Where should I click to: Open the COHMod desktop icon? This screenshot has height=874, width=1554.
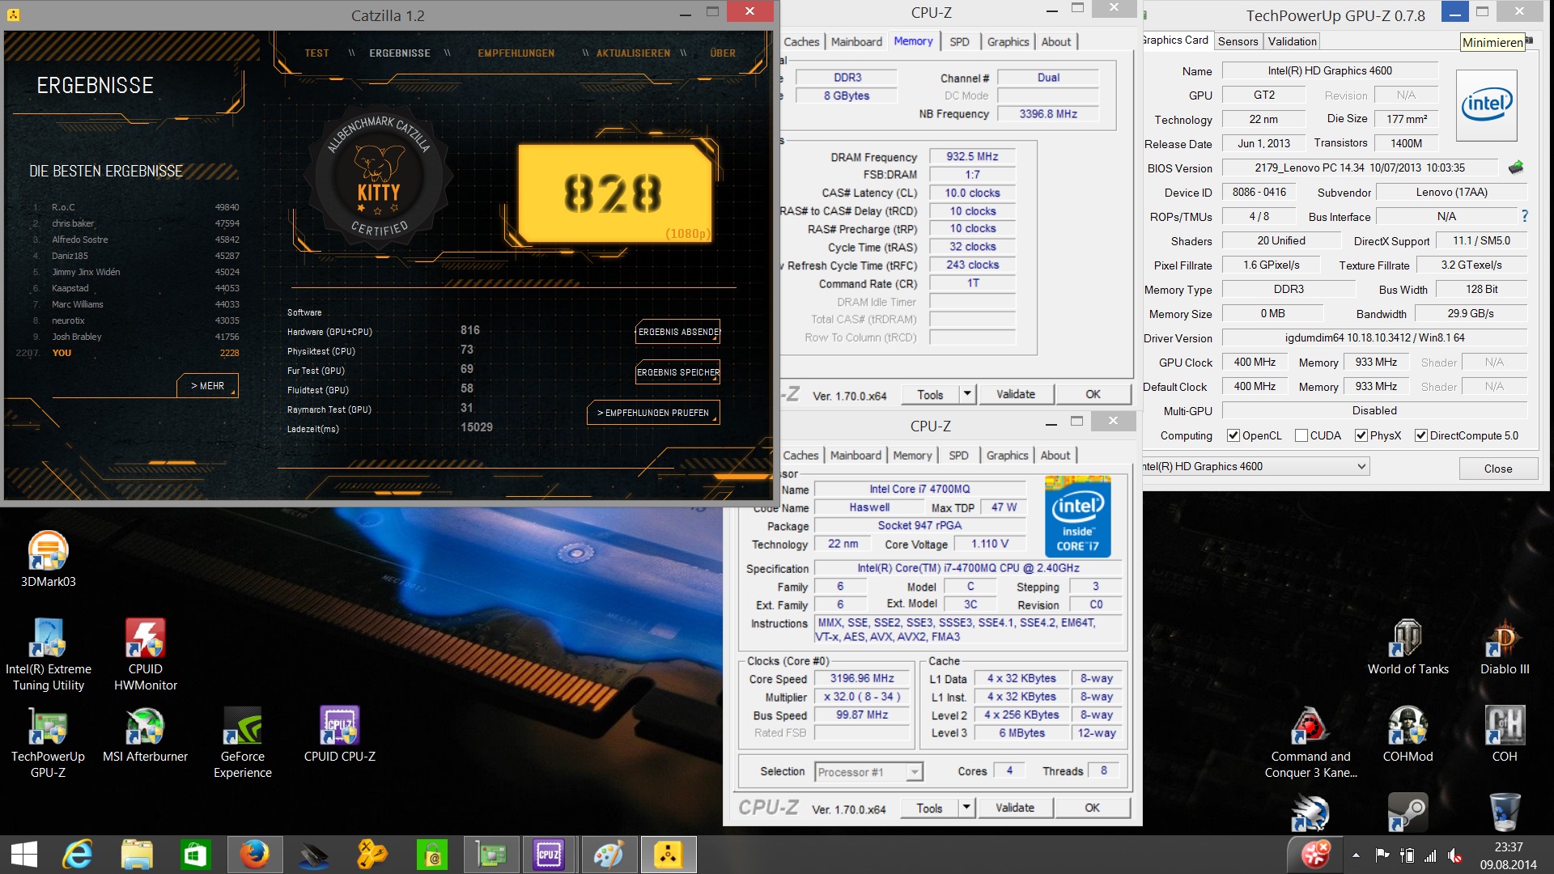[x=1408, y=735]
